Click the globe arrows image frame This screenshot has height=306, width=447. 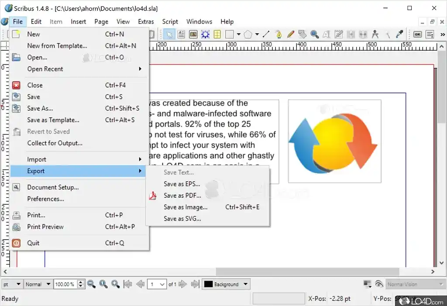coord(334,141)
